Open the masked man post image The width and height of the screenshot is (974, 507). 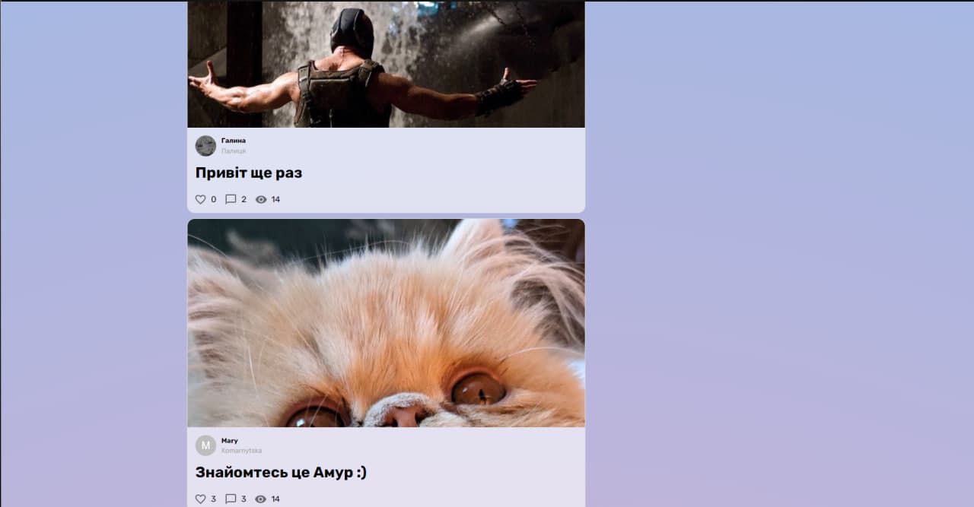click(387, 64)
